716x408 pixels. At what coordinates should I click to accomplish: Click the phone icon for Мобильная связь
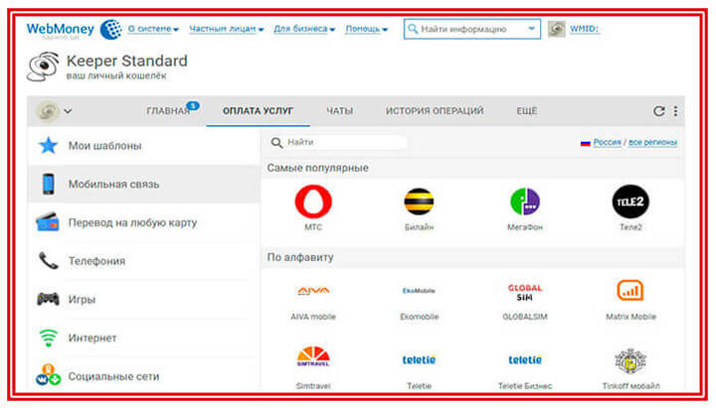tap(48, 185)
